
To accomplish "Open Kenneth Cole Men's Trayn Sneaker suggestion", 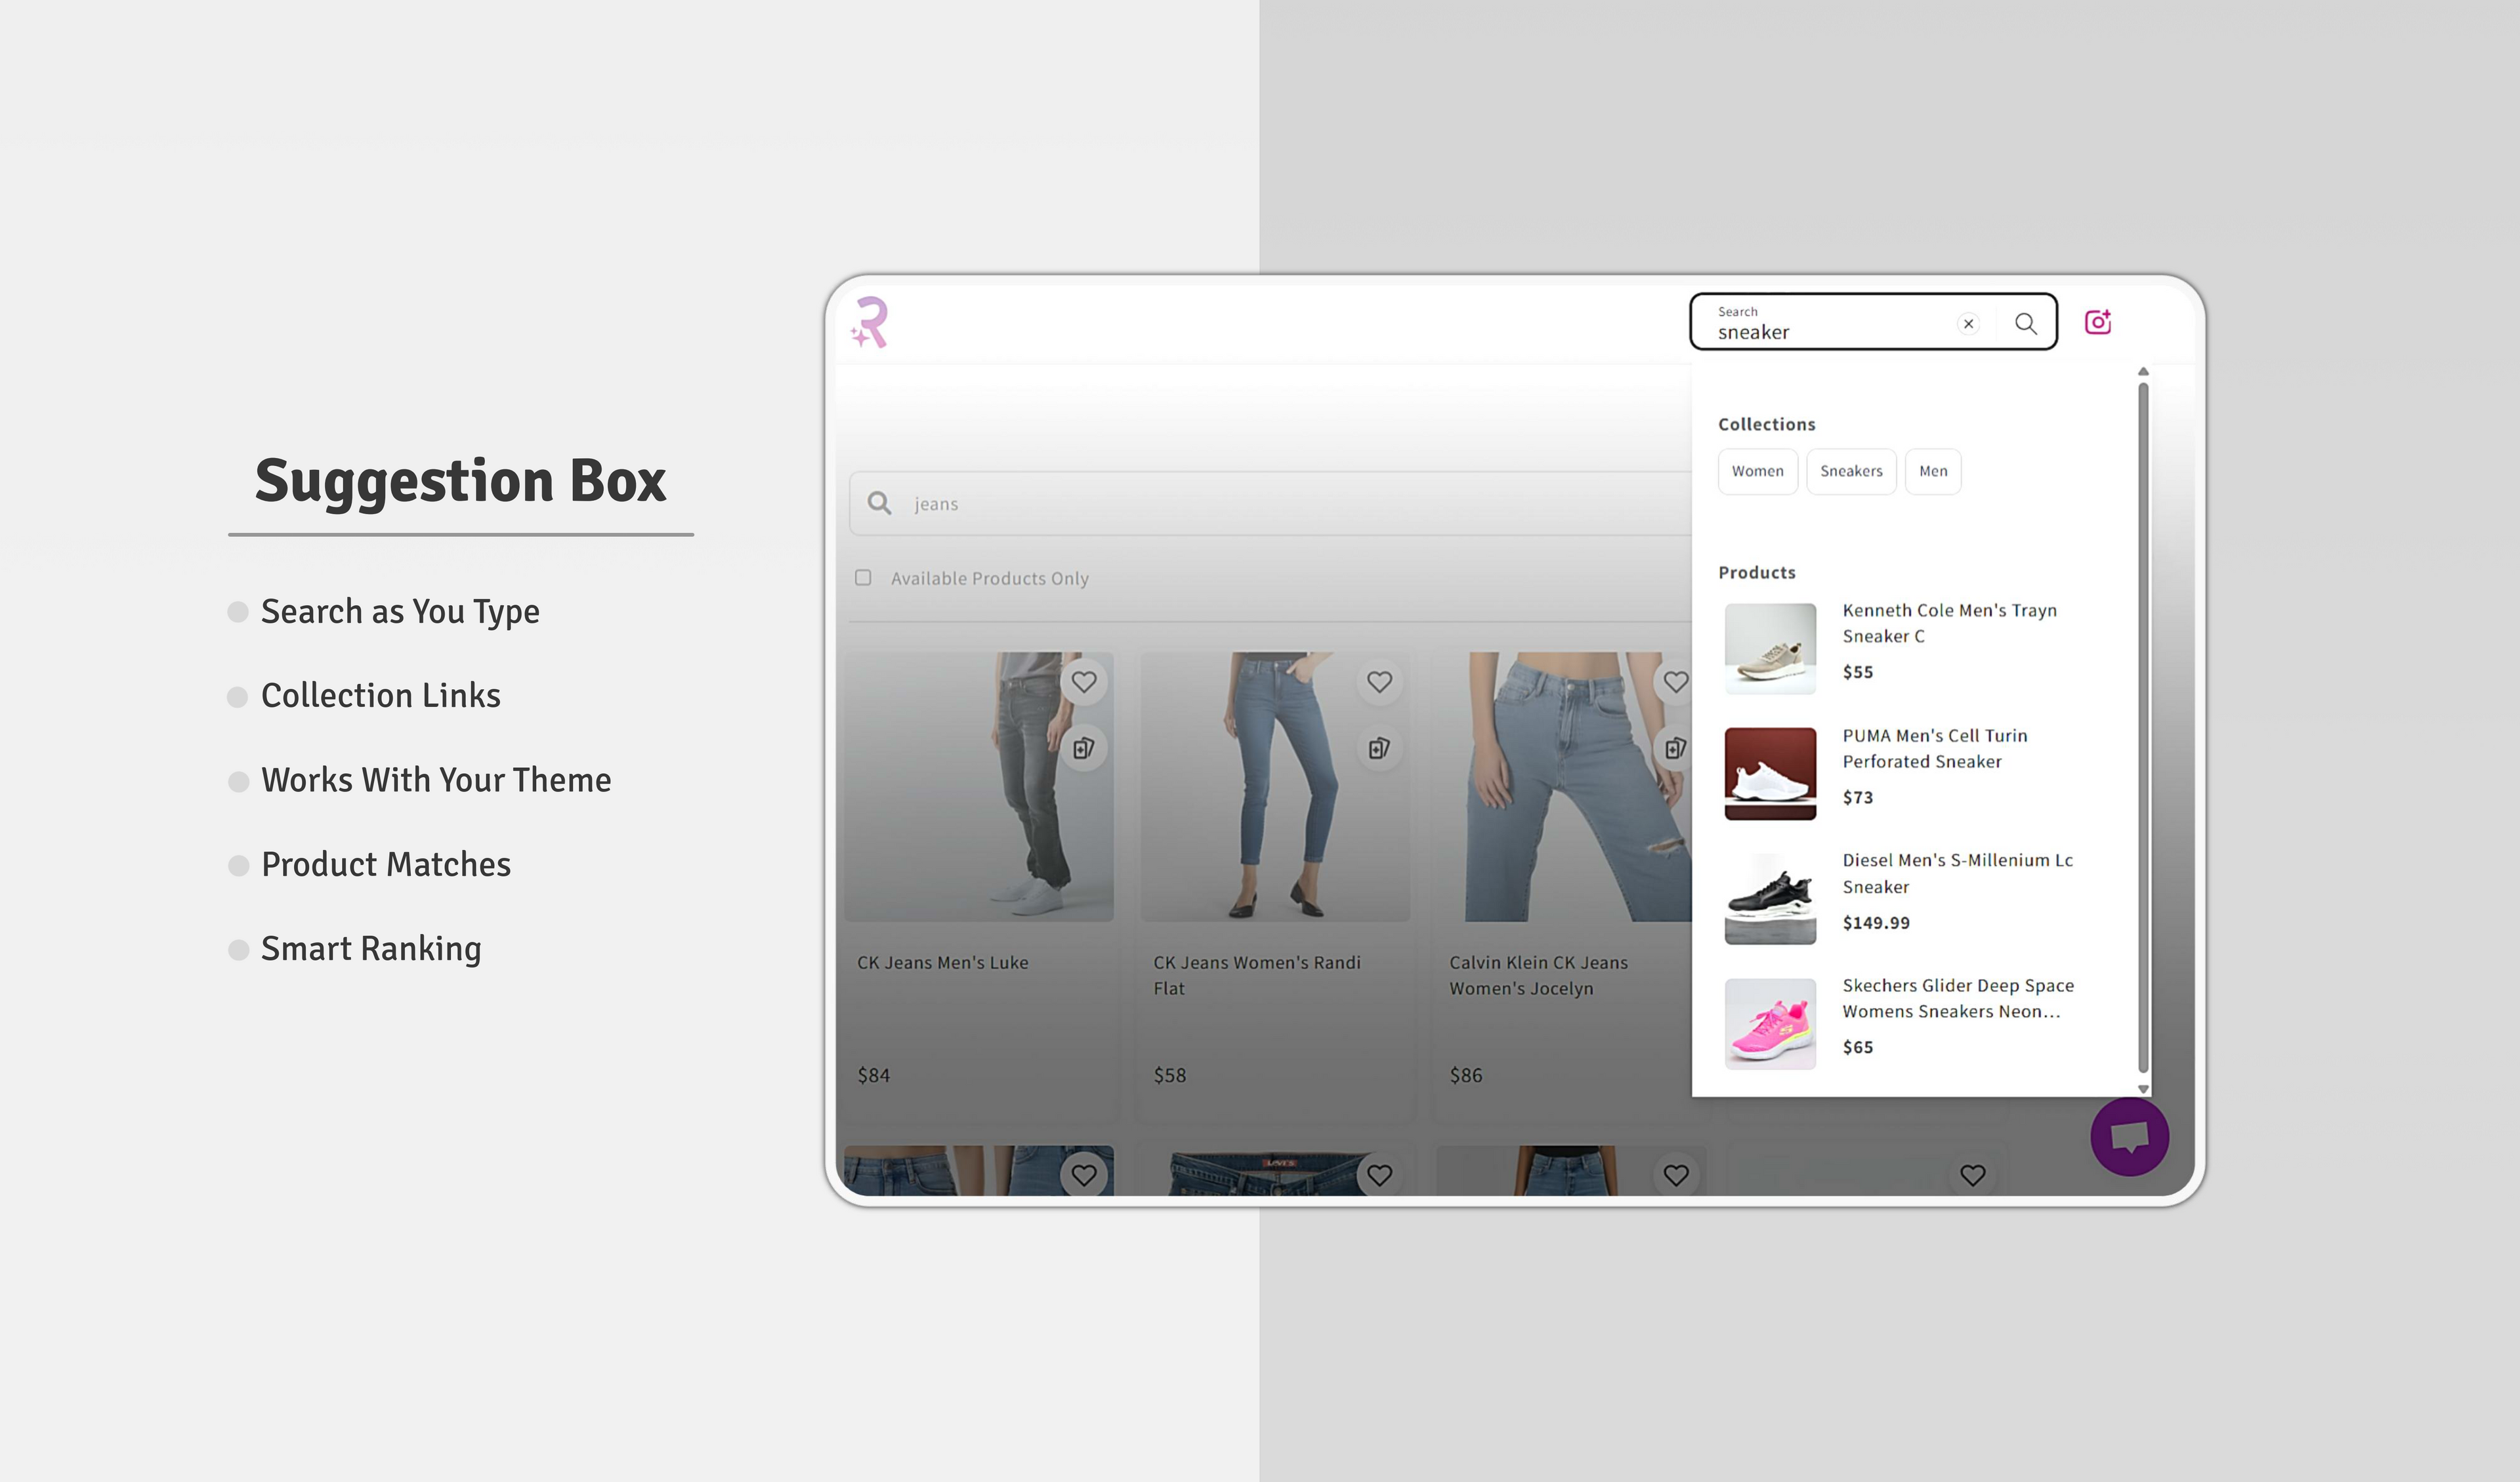I will (1948, 622).
